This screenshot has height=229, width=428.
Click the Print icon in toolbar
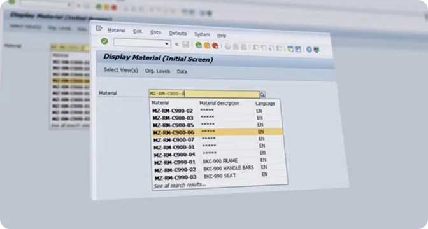coord(227,46)
